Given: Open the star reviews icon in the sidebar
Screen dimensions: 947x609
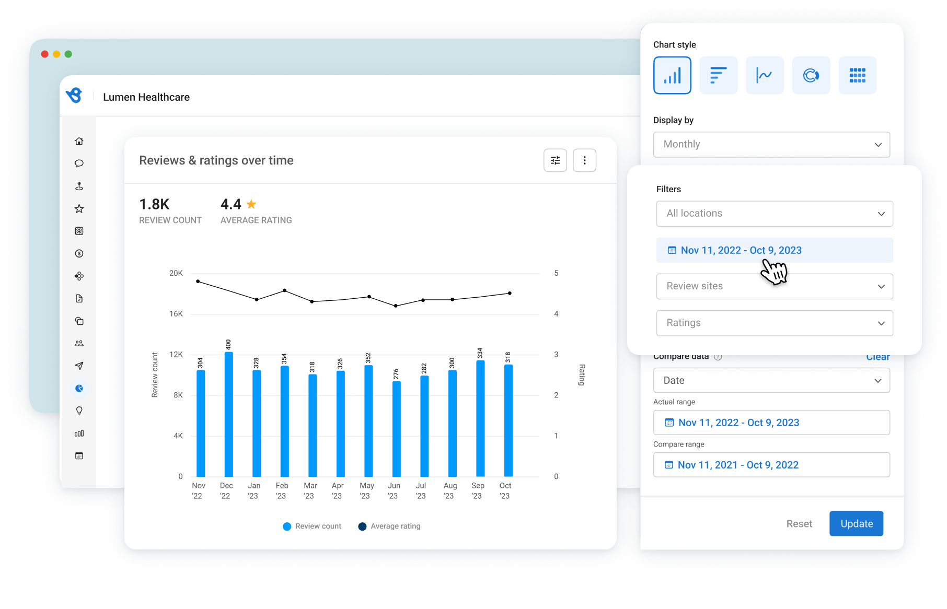Looking at the screenshot, I should point(79,209).
